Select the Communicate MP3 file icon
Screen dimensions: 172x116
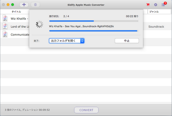(5, 34)
